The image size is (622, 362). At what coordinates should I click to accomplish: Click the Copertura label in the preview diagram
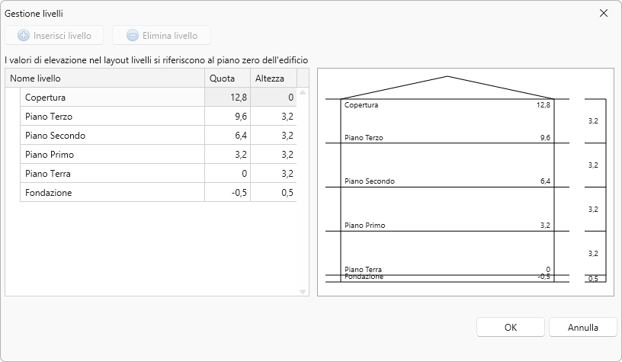(361, 105)
